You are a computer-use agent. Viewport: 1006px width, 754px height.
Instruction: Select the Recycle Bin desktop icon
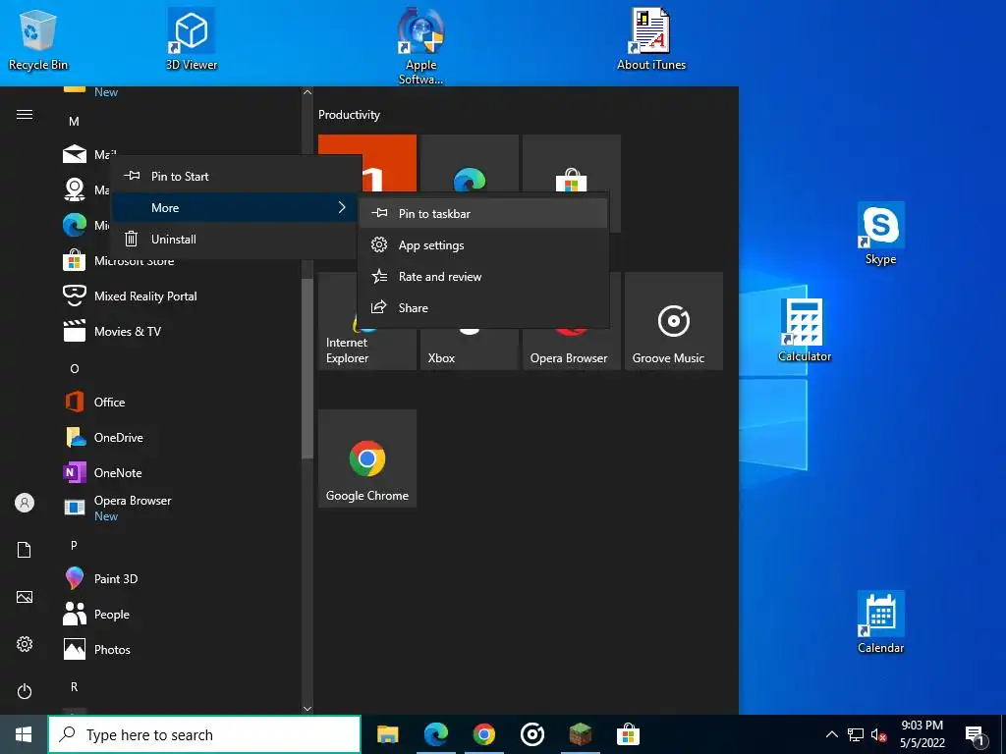pos(38,39)
